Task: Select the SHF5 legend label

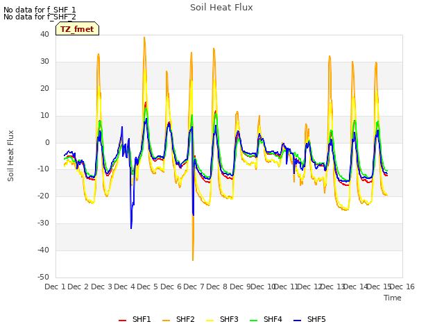Action: [316, 319]
